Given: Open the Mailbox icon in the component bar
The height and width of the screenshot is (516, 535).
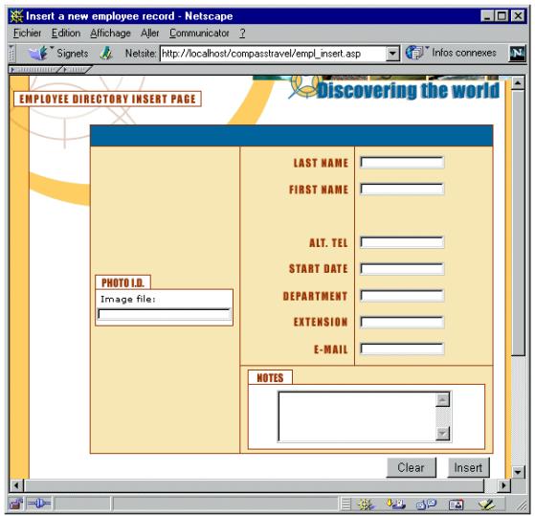Looking at the screenshot, I should tap(396, 505).
